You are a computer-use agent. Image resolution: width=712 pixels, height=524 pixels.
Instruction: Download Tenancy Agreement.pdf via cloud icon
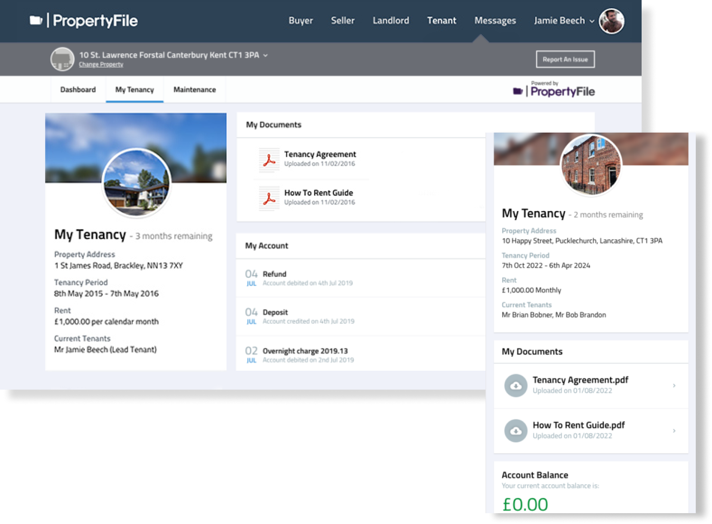(516, 386)
